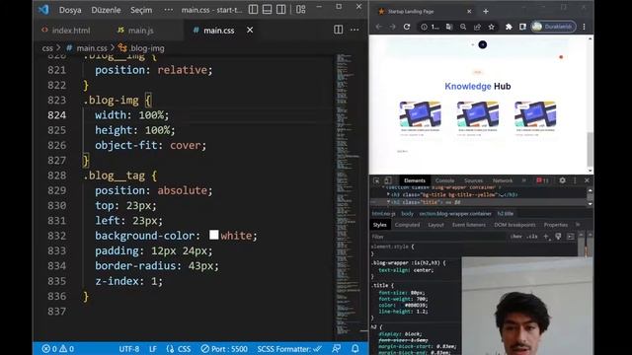This screenshot has height=355, width=632.
Task: Open the .blog-img symbol breadcrumb
Action: pyautogui.click(x=142, y=48)
